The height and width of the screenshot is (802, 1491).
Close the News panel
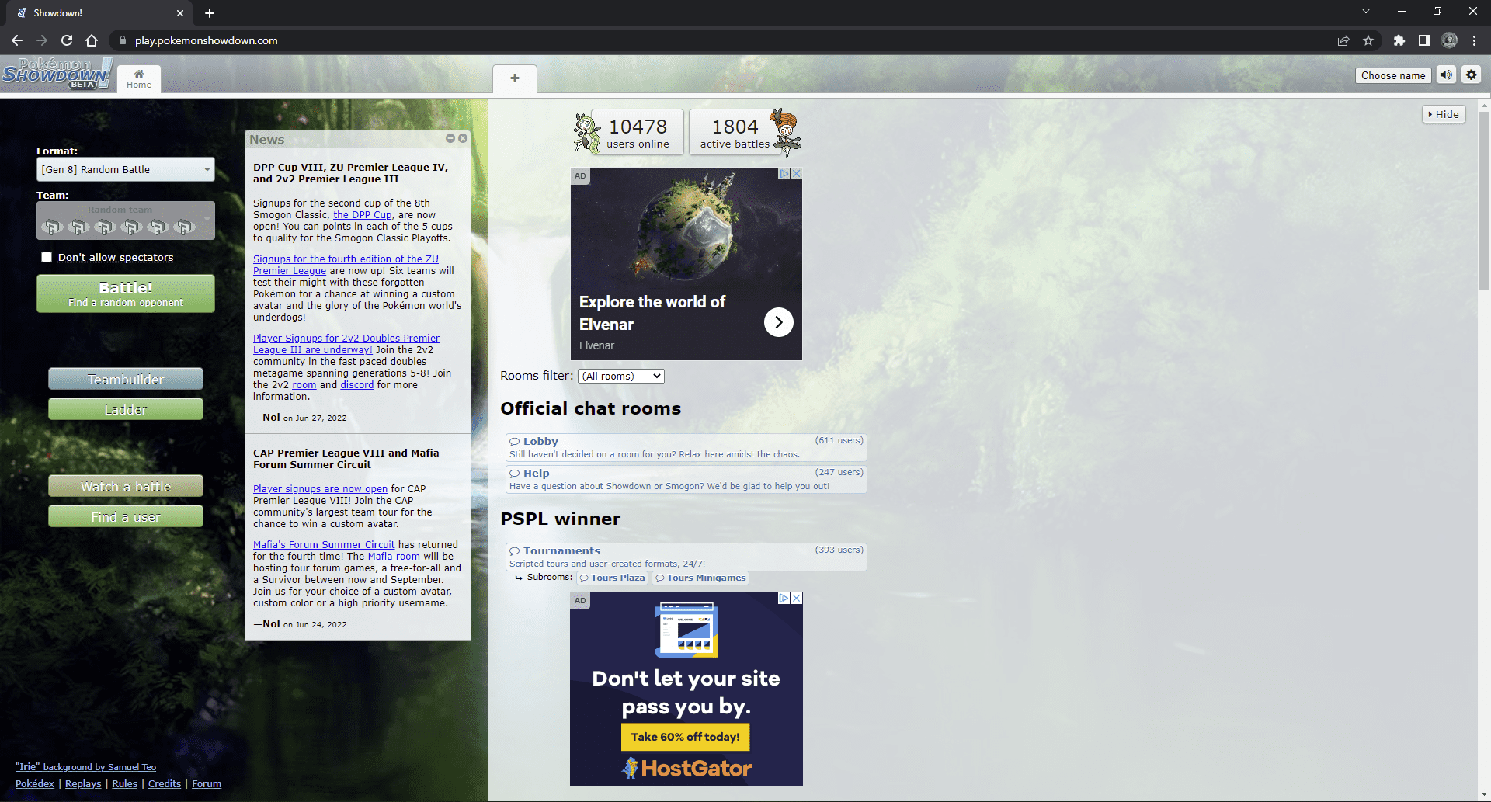(463, 138)
